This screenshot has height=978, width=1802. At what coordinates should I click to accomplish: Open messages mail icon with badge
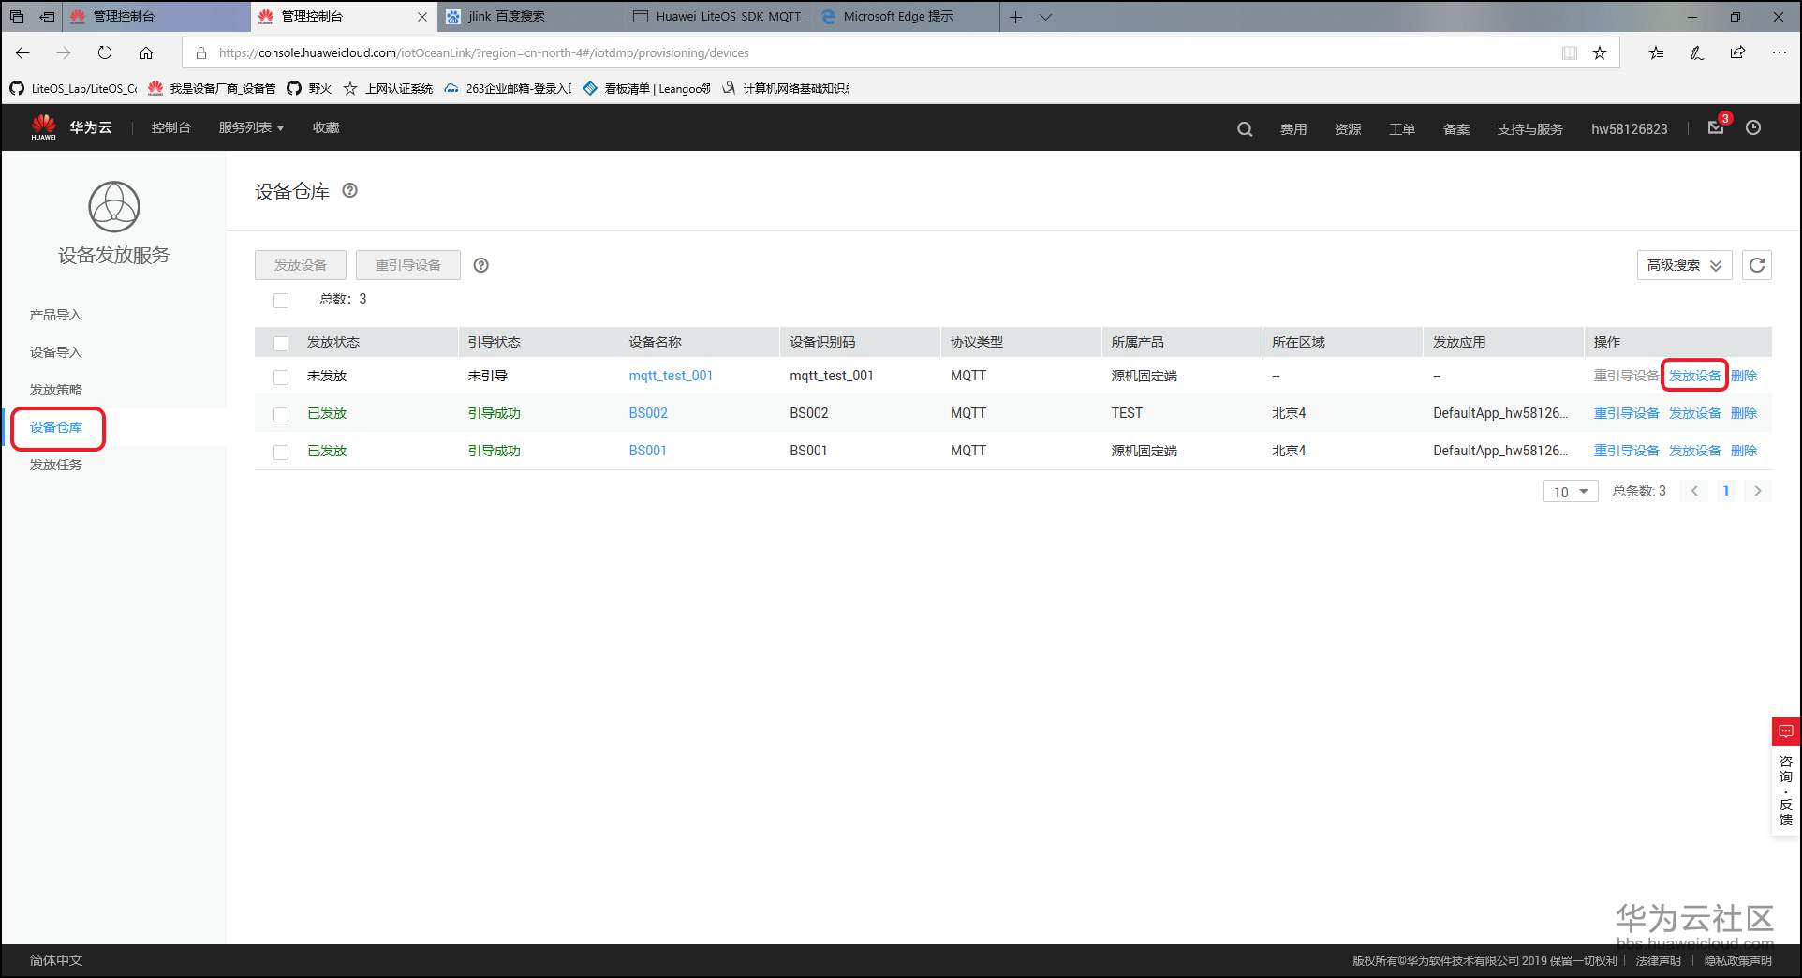[1716, 127]
